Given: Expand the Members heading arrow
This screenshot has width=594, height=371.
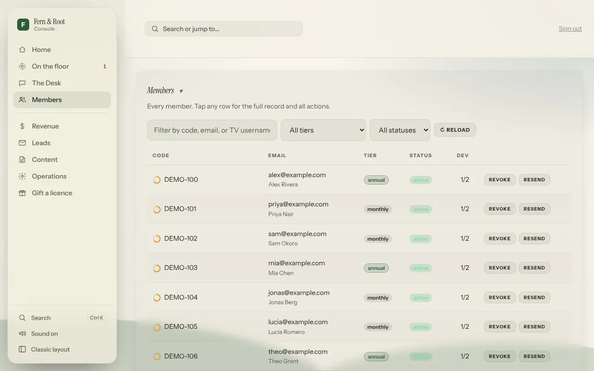Looking at the screenshot, I should point(181,91).
